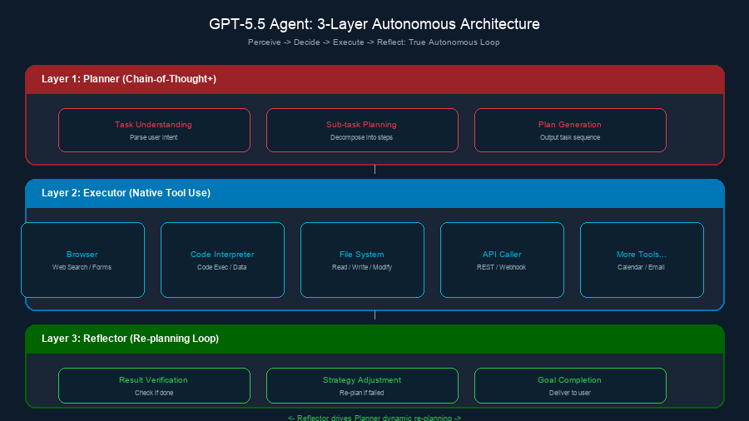
Task: Click the 'Parse user intent' text
Action: tap(153, 137)
